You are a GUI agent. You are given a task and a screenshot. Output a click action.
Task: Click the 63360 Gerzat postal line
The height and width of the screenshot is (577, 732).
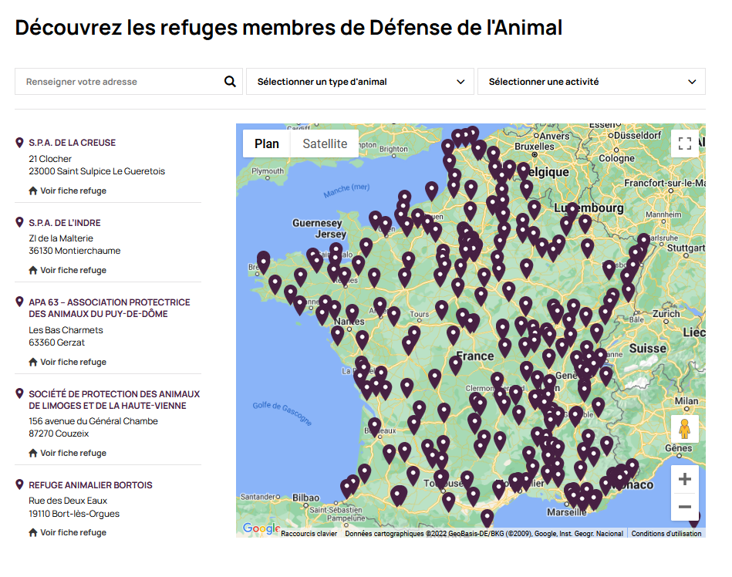click(57, 342)
